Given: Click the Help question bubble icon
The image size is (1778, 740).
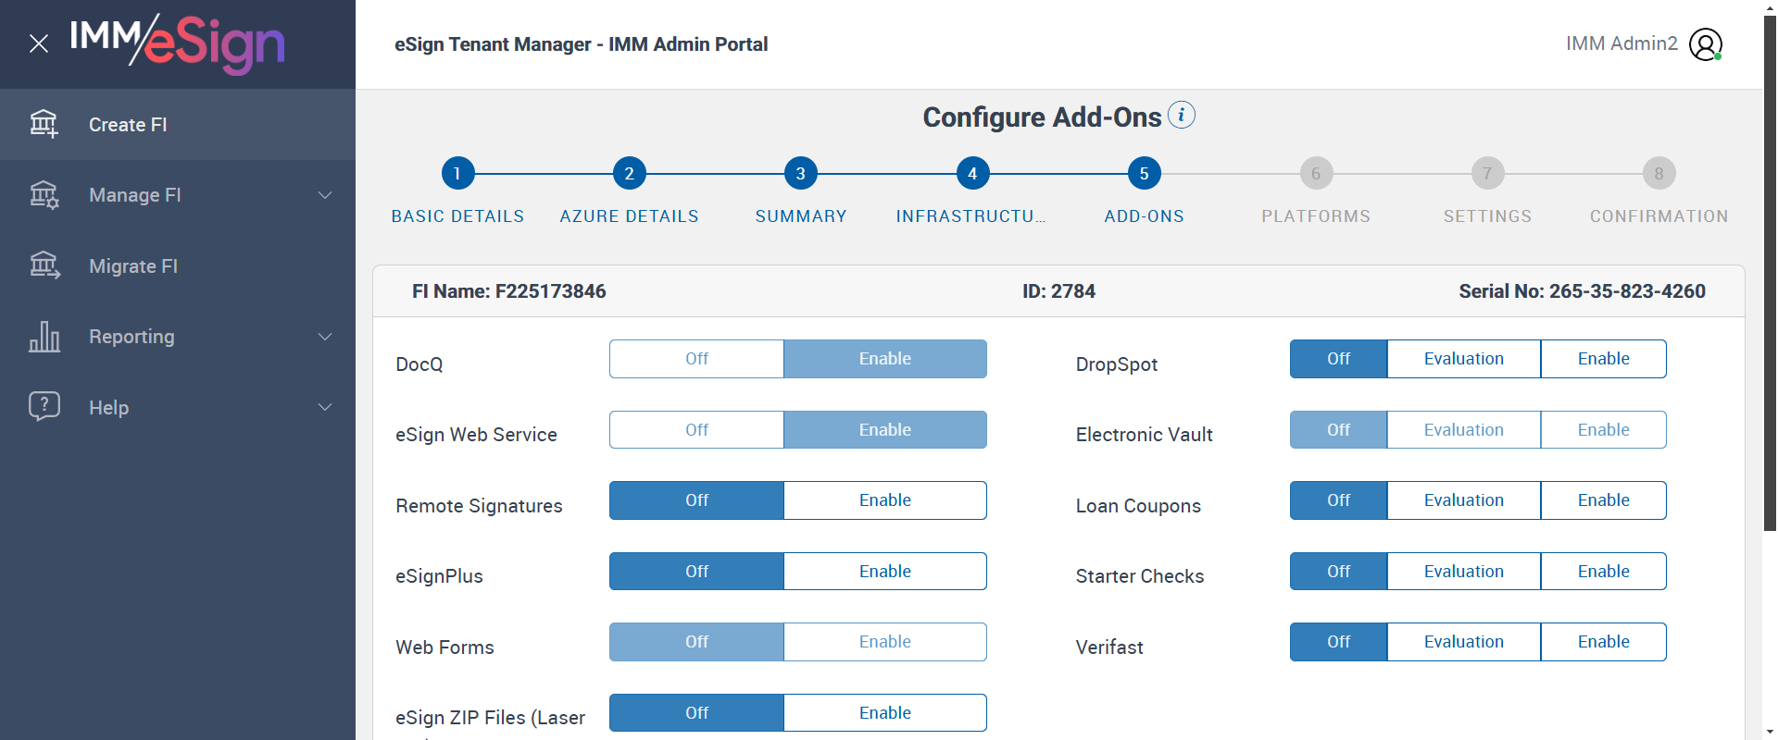Looking at the screenshot, I should coord(44,407).
